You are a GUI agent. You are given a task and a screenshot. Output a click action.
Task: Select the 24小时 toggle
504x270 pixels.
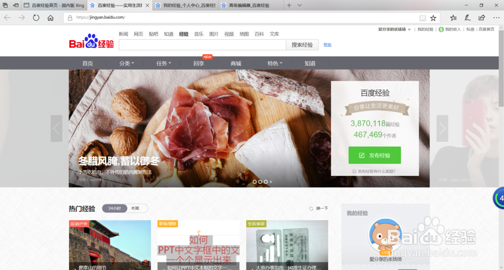[x=114, y=208]
